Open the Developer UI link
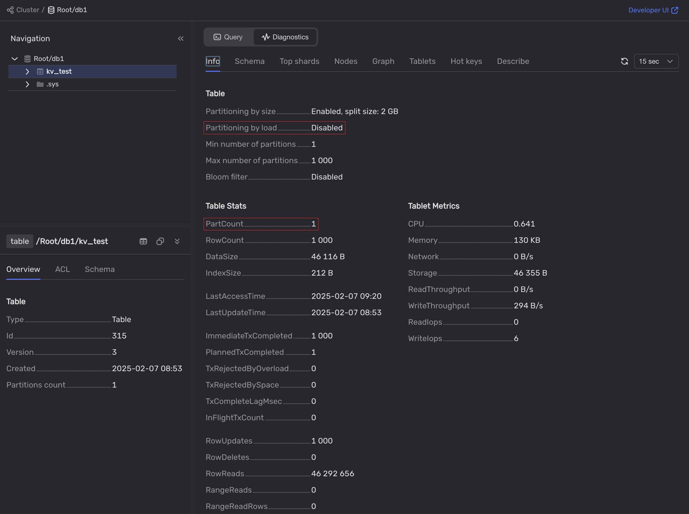 [648, 10]
